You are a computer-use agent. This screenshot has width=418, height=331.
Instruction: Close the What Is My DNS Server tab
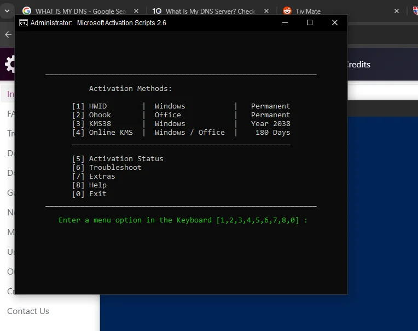[266, 11]
